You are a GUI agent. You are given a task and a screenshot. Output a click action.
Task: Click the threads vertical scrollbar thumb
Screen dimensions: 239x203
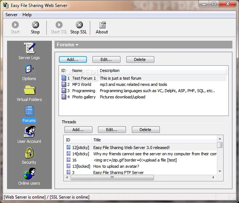220,145
